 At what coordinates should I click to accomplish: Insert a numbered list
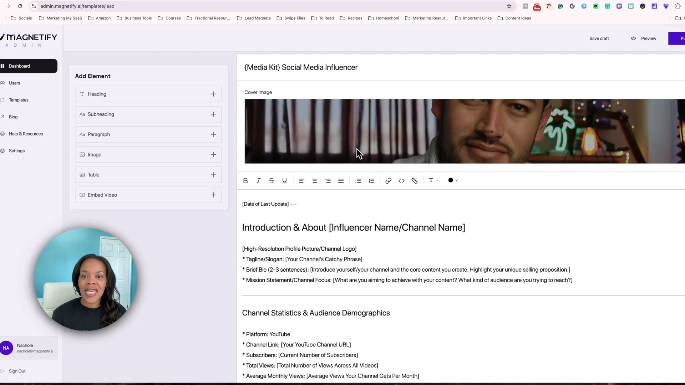[371, 181]
